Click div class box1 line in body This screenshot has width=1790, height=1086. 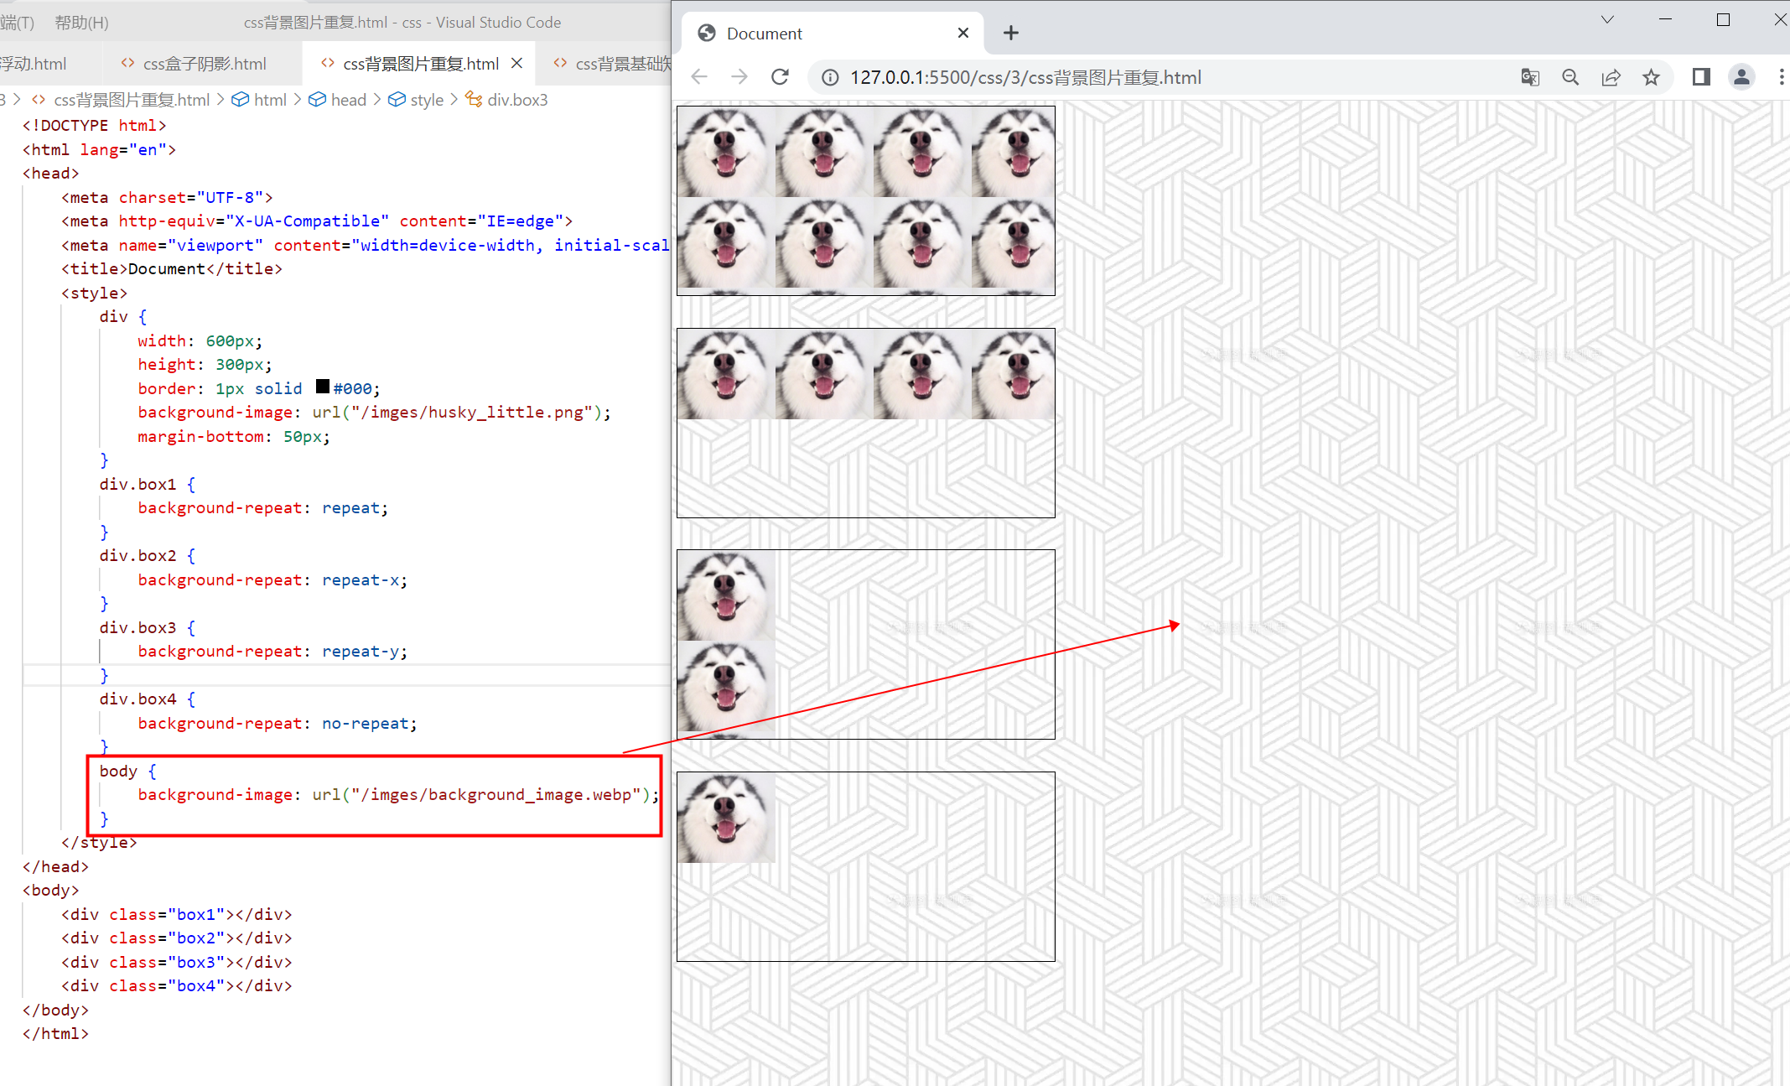[x=177, y=915]
